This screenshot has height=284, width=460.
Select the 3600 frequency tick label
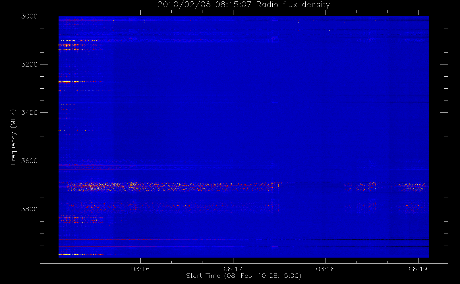click(x=30, y=161)
